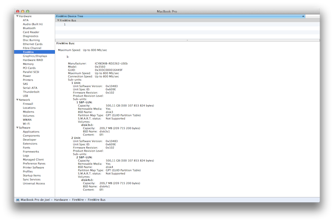Viewport: 334px width, 222px height.
Task: Collapse the Hardware section triangle
Action: 17,16
